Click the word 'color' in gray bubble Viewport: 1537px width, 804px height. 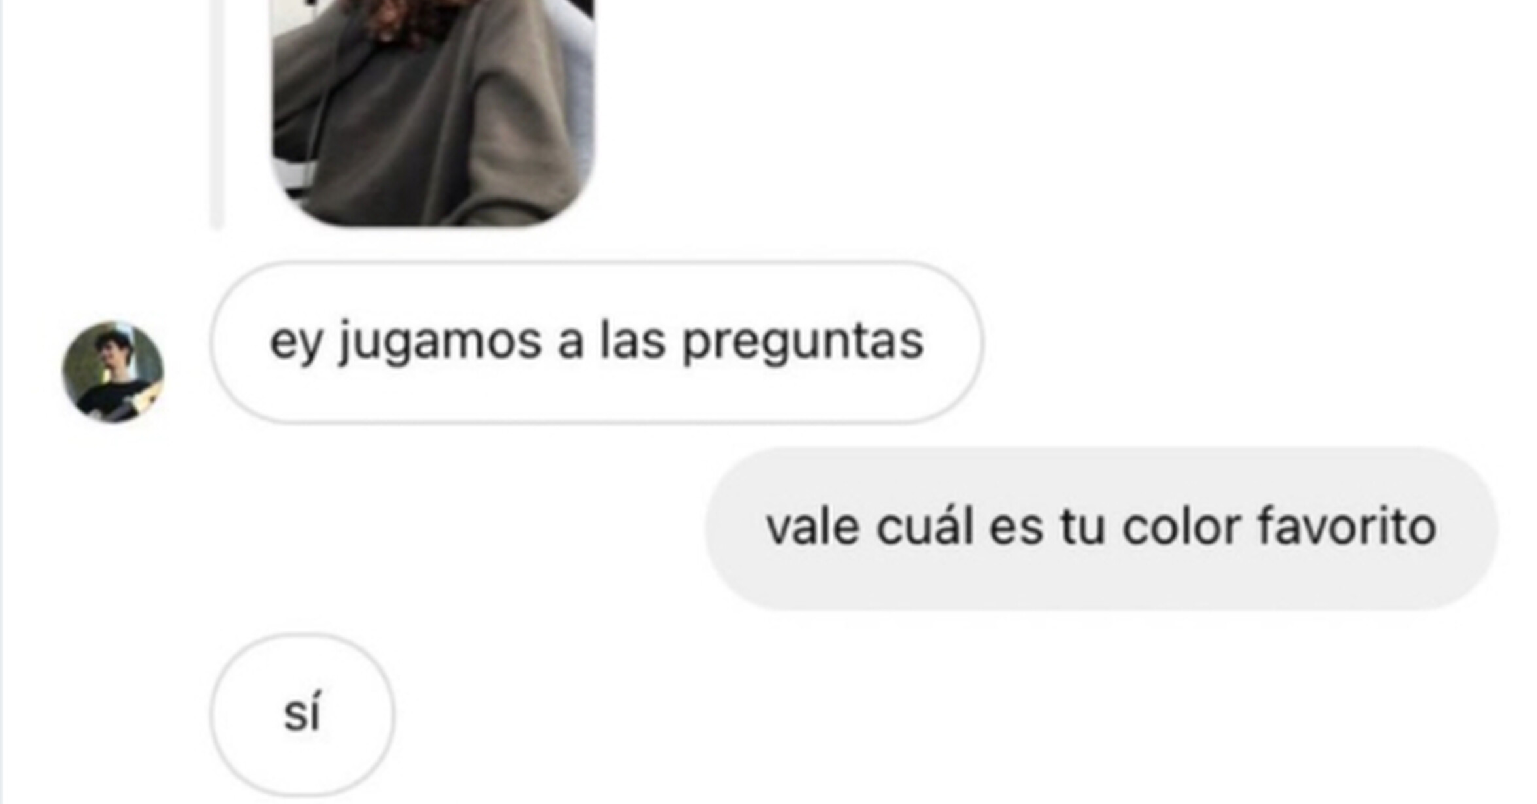1181,526
